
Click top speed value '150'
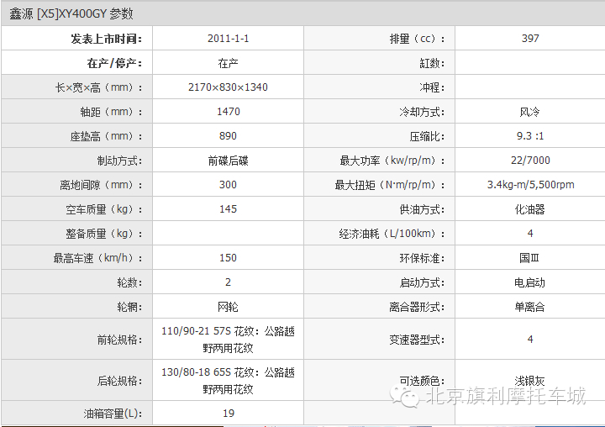pos(228,257)
